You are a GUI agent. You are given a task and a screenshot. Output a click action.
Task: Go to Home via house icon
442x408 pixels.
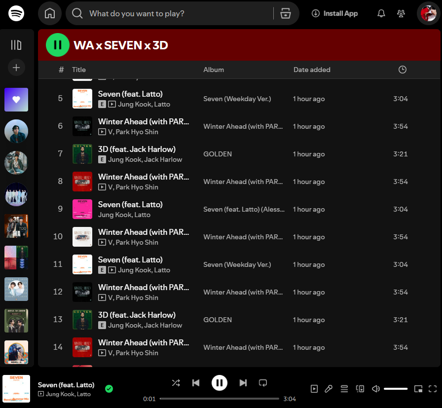click(50, 13)
